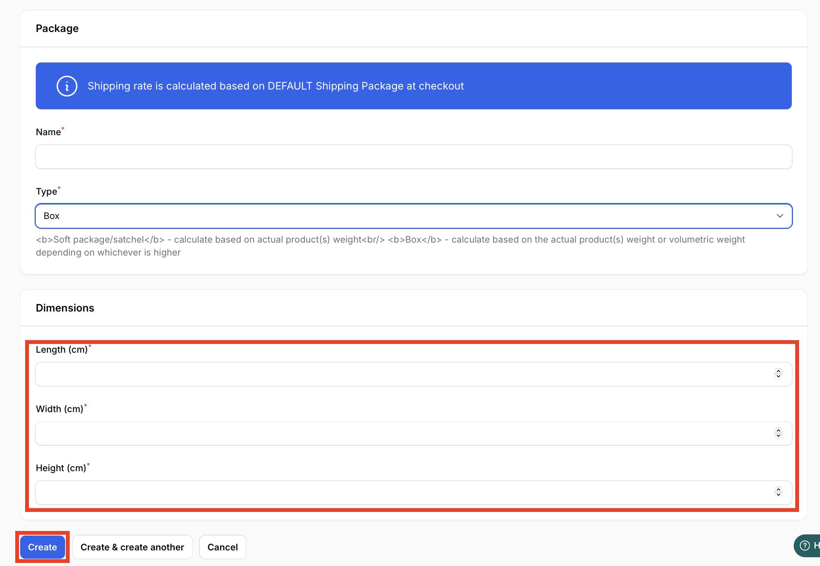Click the info icon in blue banner
Viewport: 820px width, 566px height.
click(67, 86)
